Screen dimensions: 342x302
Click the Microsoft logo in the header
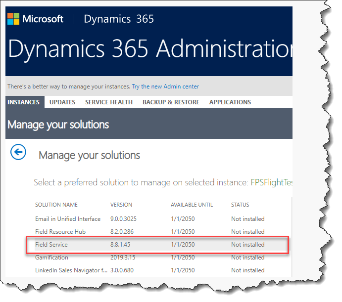click(35, 19)
